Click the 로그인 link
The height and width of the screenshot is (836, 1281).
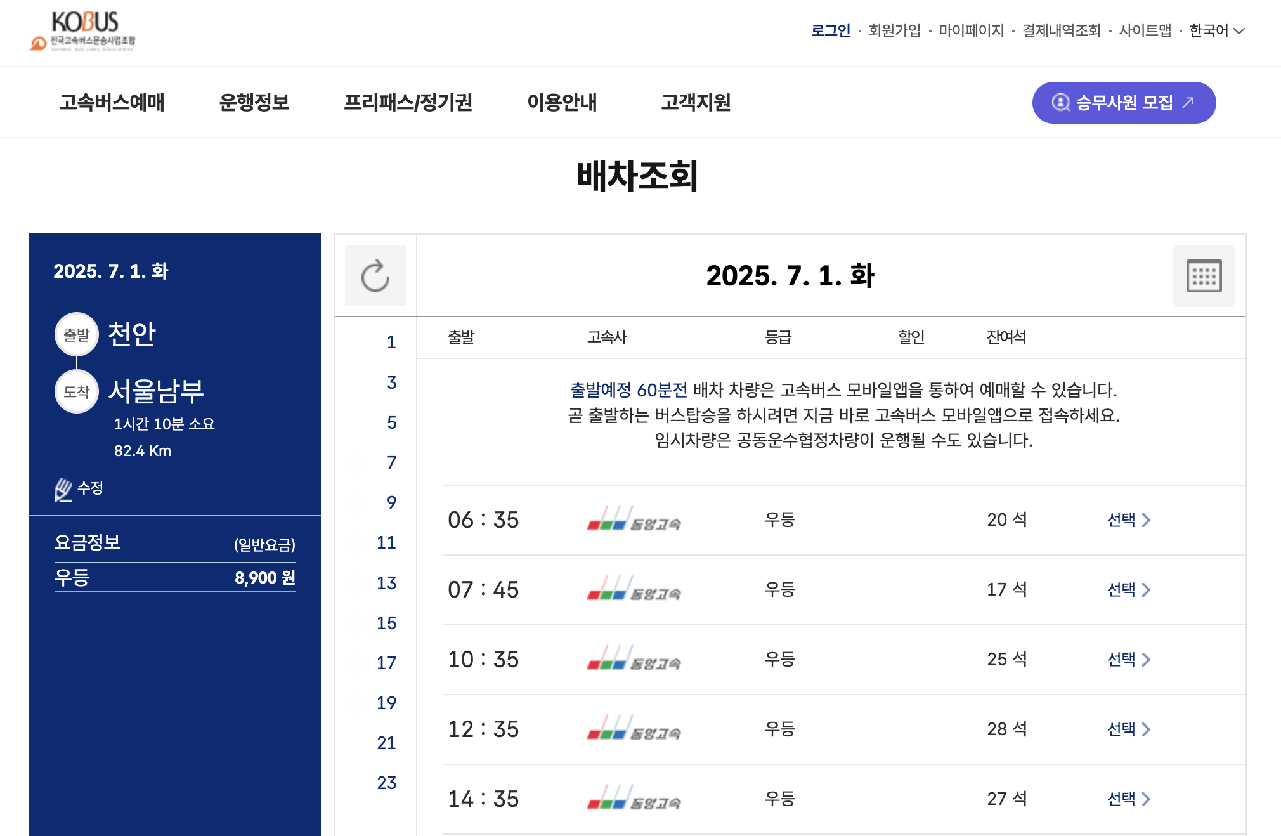coord(831,29)
